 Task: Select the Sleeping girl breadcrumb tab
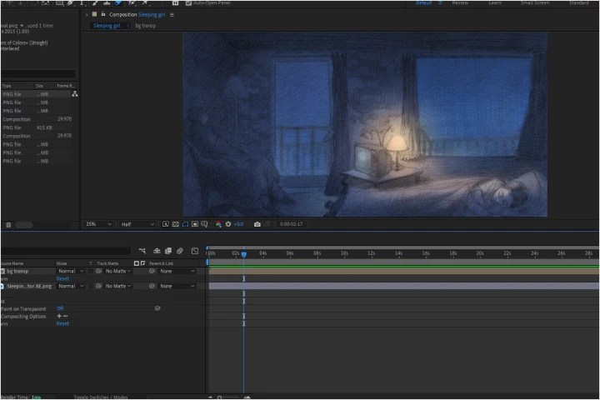click(107, 26)
